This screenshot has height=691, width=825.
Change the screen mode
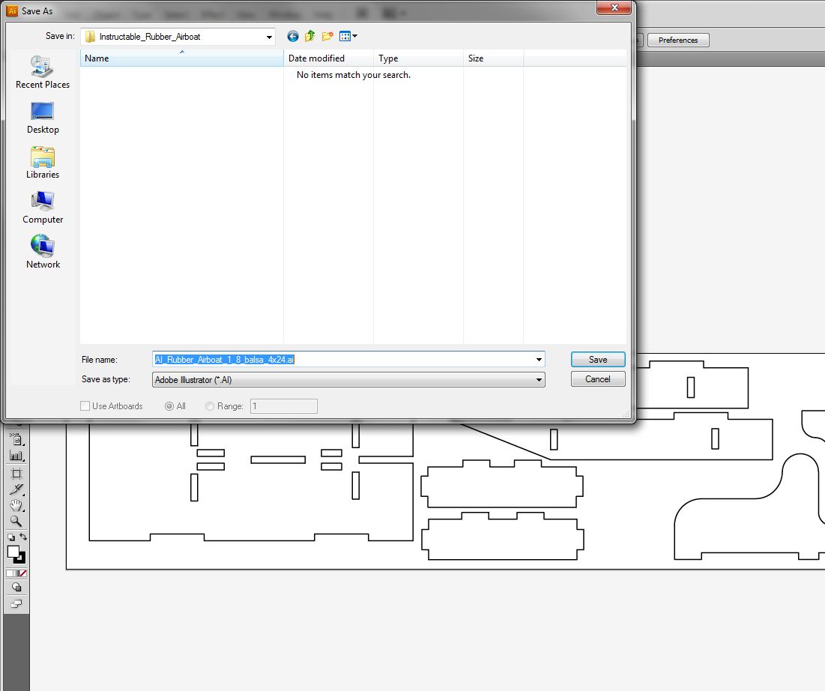click(16, 603)
